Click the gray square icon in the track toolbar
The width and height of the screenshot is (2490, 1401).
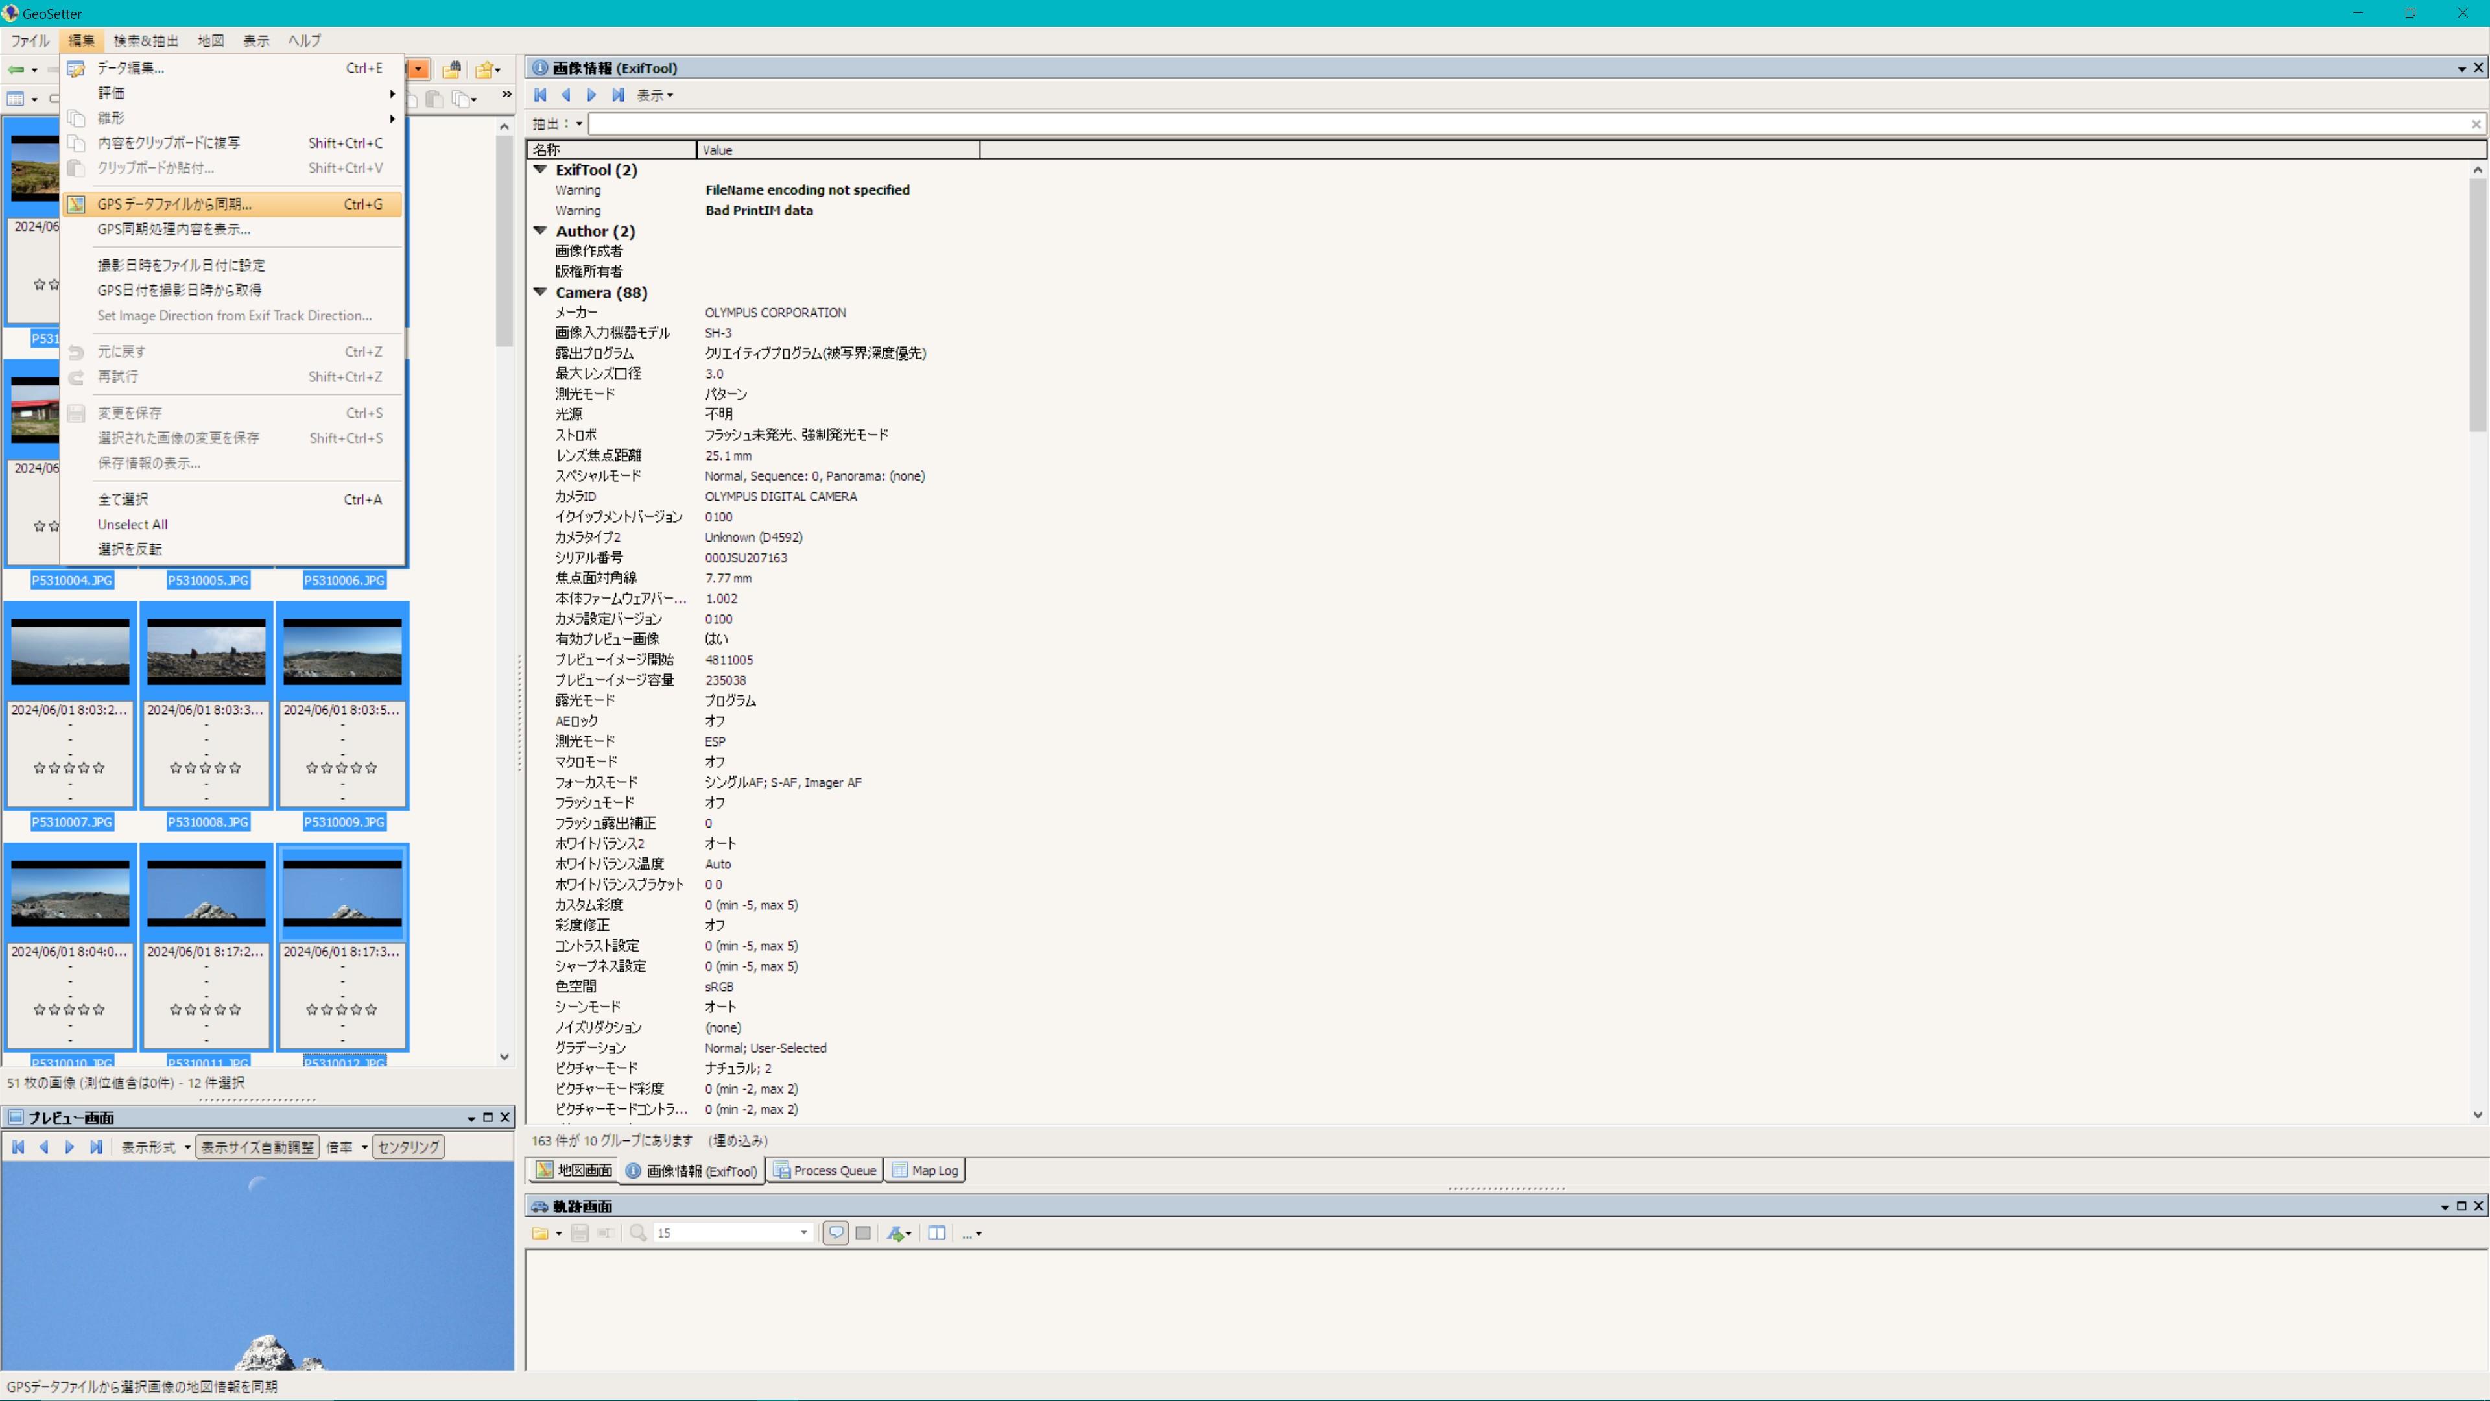click(863, 1233)
